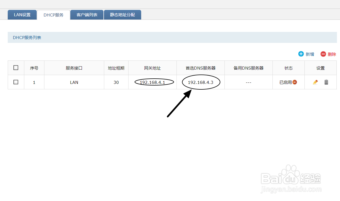Viewport: 340px width, 201px height.
Task: Check the checkbox for DHCP entry 1
Action: (x=16, y=82)
